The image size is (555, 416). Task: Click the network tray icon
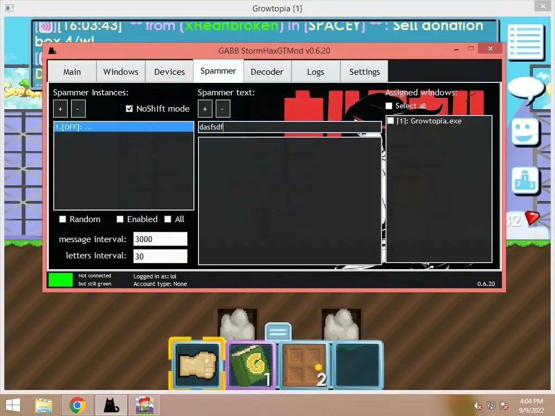(491, 406)
